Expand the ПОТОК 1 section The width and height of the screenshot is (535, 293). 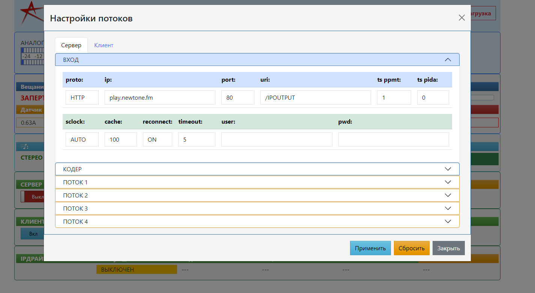pos(257,182)
